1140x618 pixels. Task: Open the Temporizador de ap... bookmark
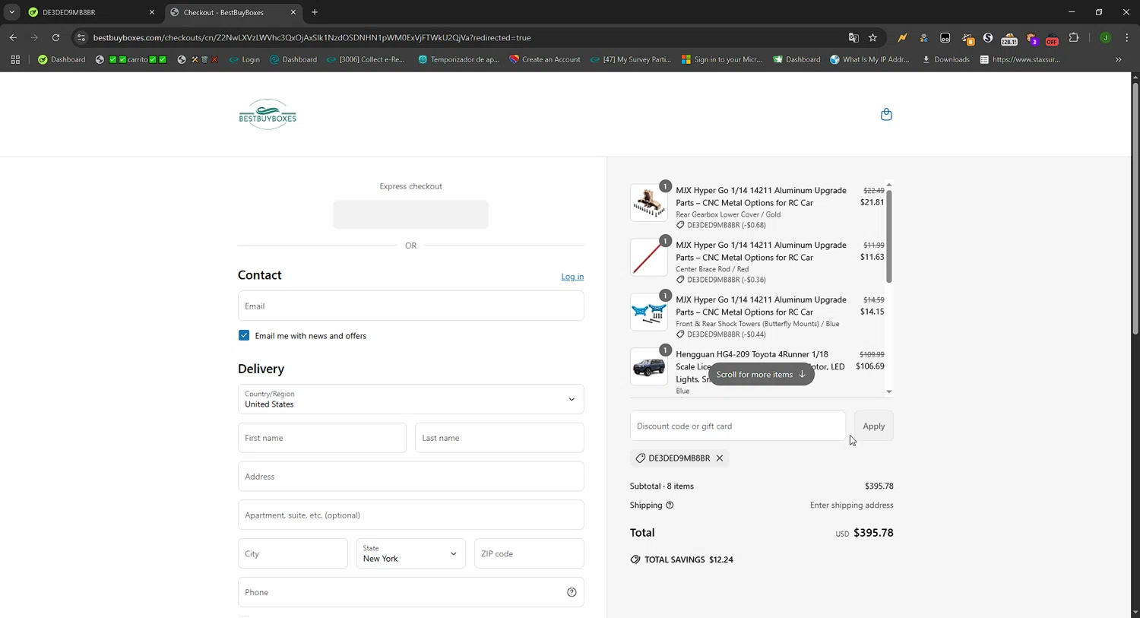pos(458,59)
